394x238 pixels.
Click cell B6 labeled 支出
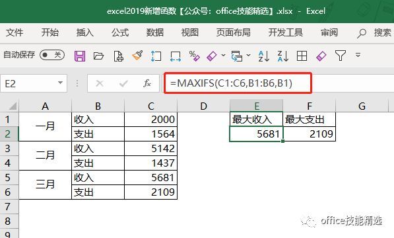pos(98,192)
